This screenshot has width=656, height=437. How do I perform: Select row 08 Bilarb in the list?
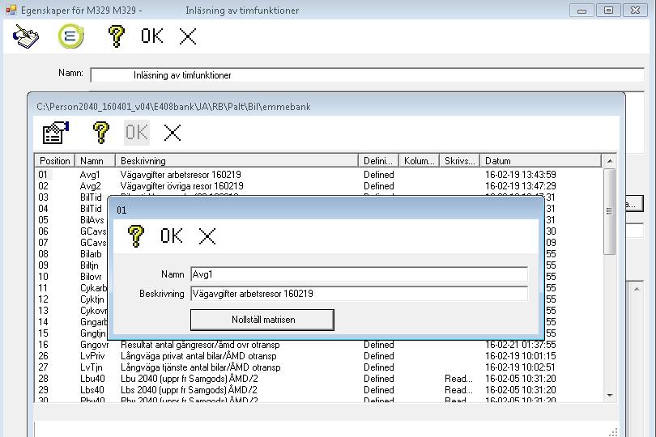(x=71, y=254)
